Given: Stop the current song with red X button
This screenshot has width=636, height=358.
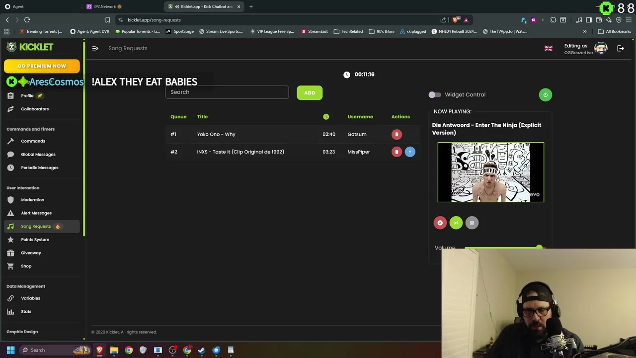Looking at the screenshot, I should [x=440, y=223].
